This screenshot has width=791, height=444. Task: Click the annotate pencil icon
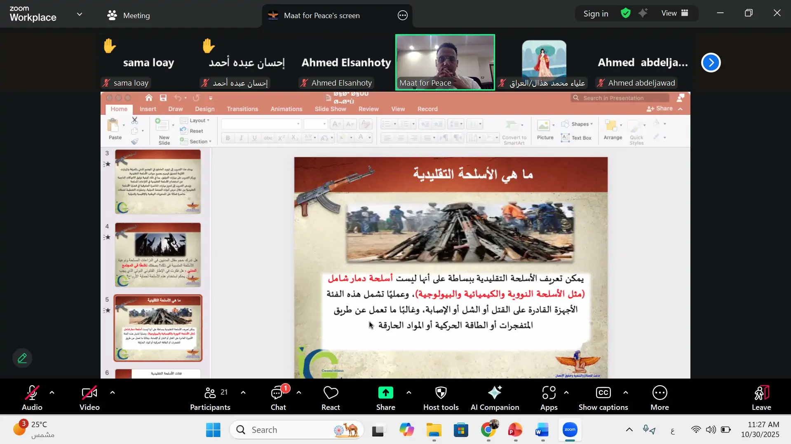pos(22,358)
